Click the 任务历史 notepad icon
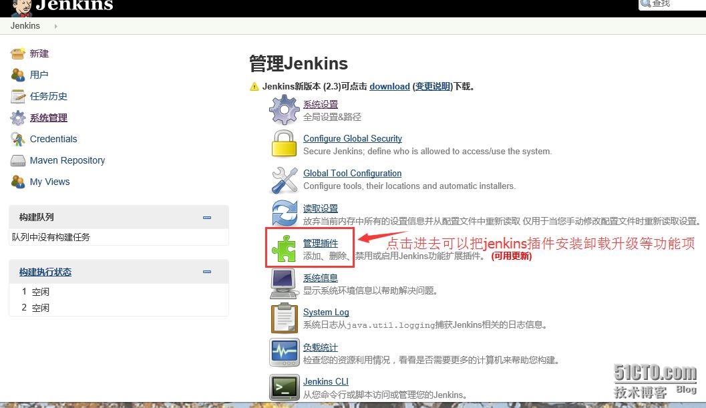This screenshot has height=408, width=706. [18, 96]
